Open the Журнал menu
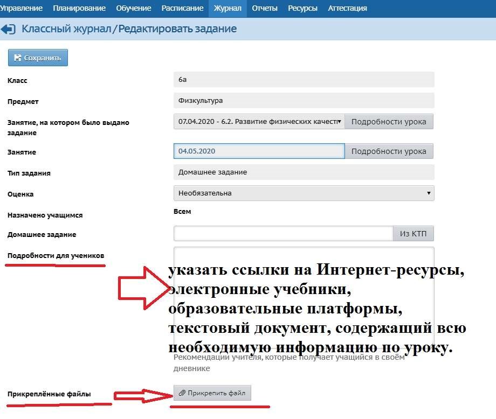The image size is (496, 419). (x=228, y=8)
